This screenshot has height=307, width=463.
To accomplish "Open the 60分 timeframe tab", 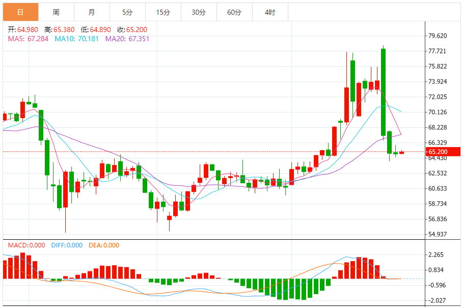I will [234, 12].
